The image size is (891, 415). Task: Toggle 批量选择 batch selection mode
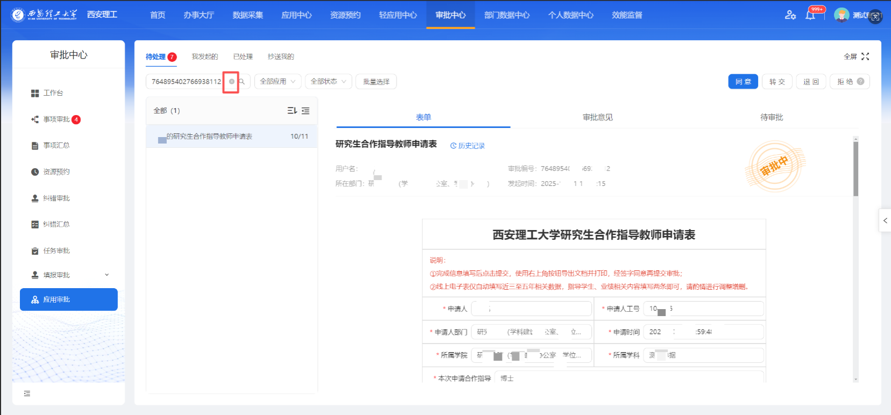376,82
